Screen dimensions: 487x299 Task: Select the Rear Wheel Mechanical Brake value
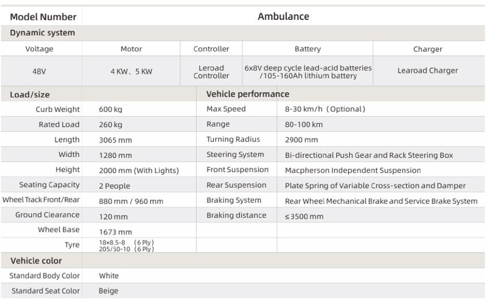[x=381, y=201]
